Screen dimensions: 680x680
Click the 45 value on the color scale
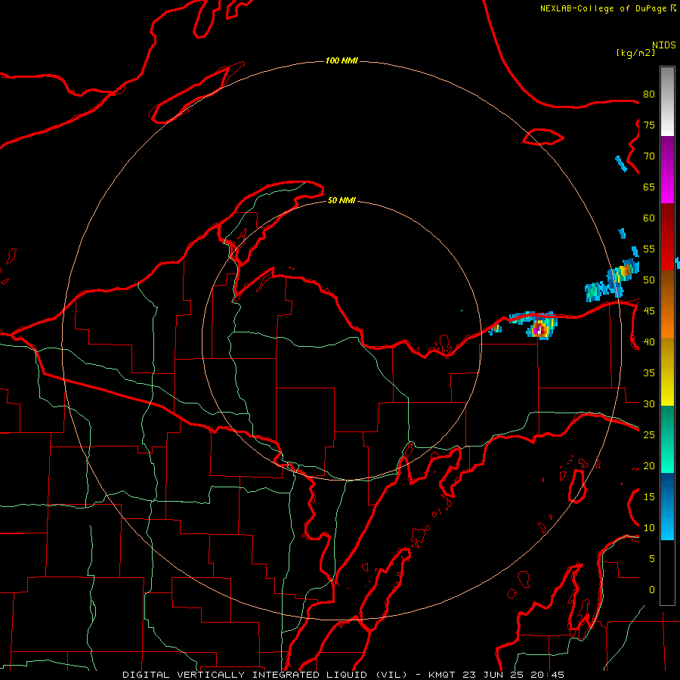649,311
